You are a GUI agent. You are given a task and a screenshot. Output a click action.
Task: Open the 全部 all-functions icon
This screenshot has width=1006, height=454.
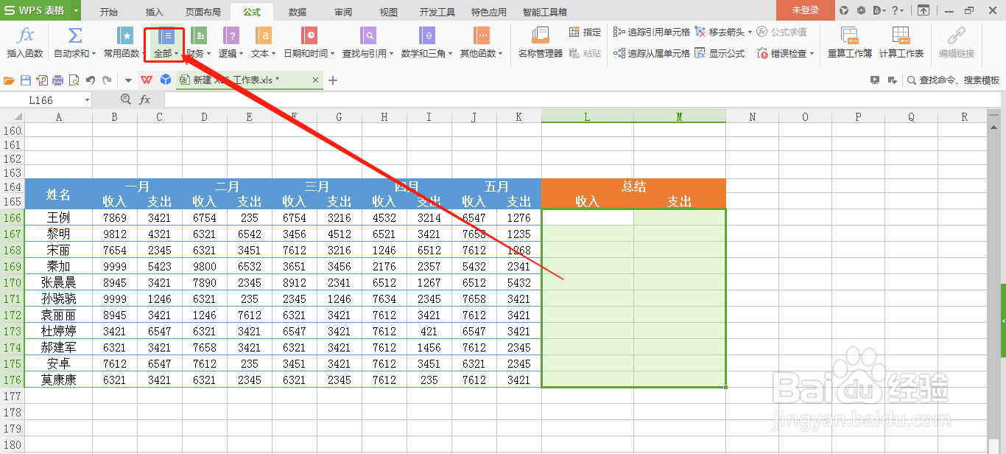click(167, 36)
